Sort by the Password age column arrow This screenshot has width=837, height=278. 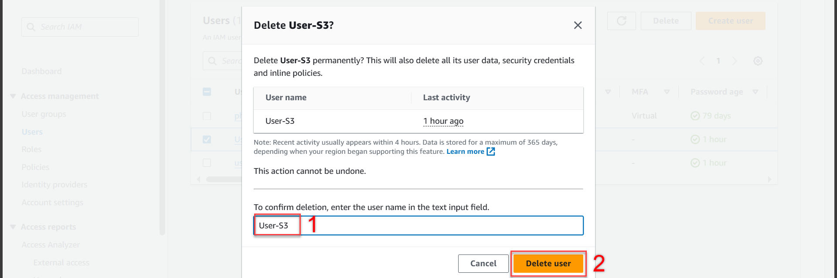(755, 92)
